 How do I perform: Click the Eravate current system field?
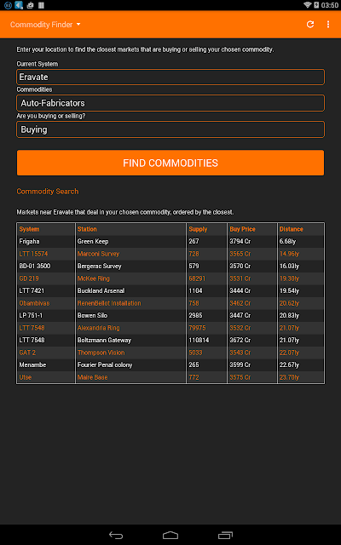(x=170, y=77)
